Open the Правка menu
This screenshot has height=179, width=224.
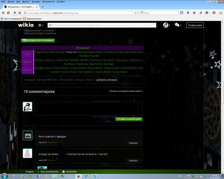click(x=11, y=1)
